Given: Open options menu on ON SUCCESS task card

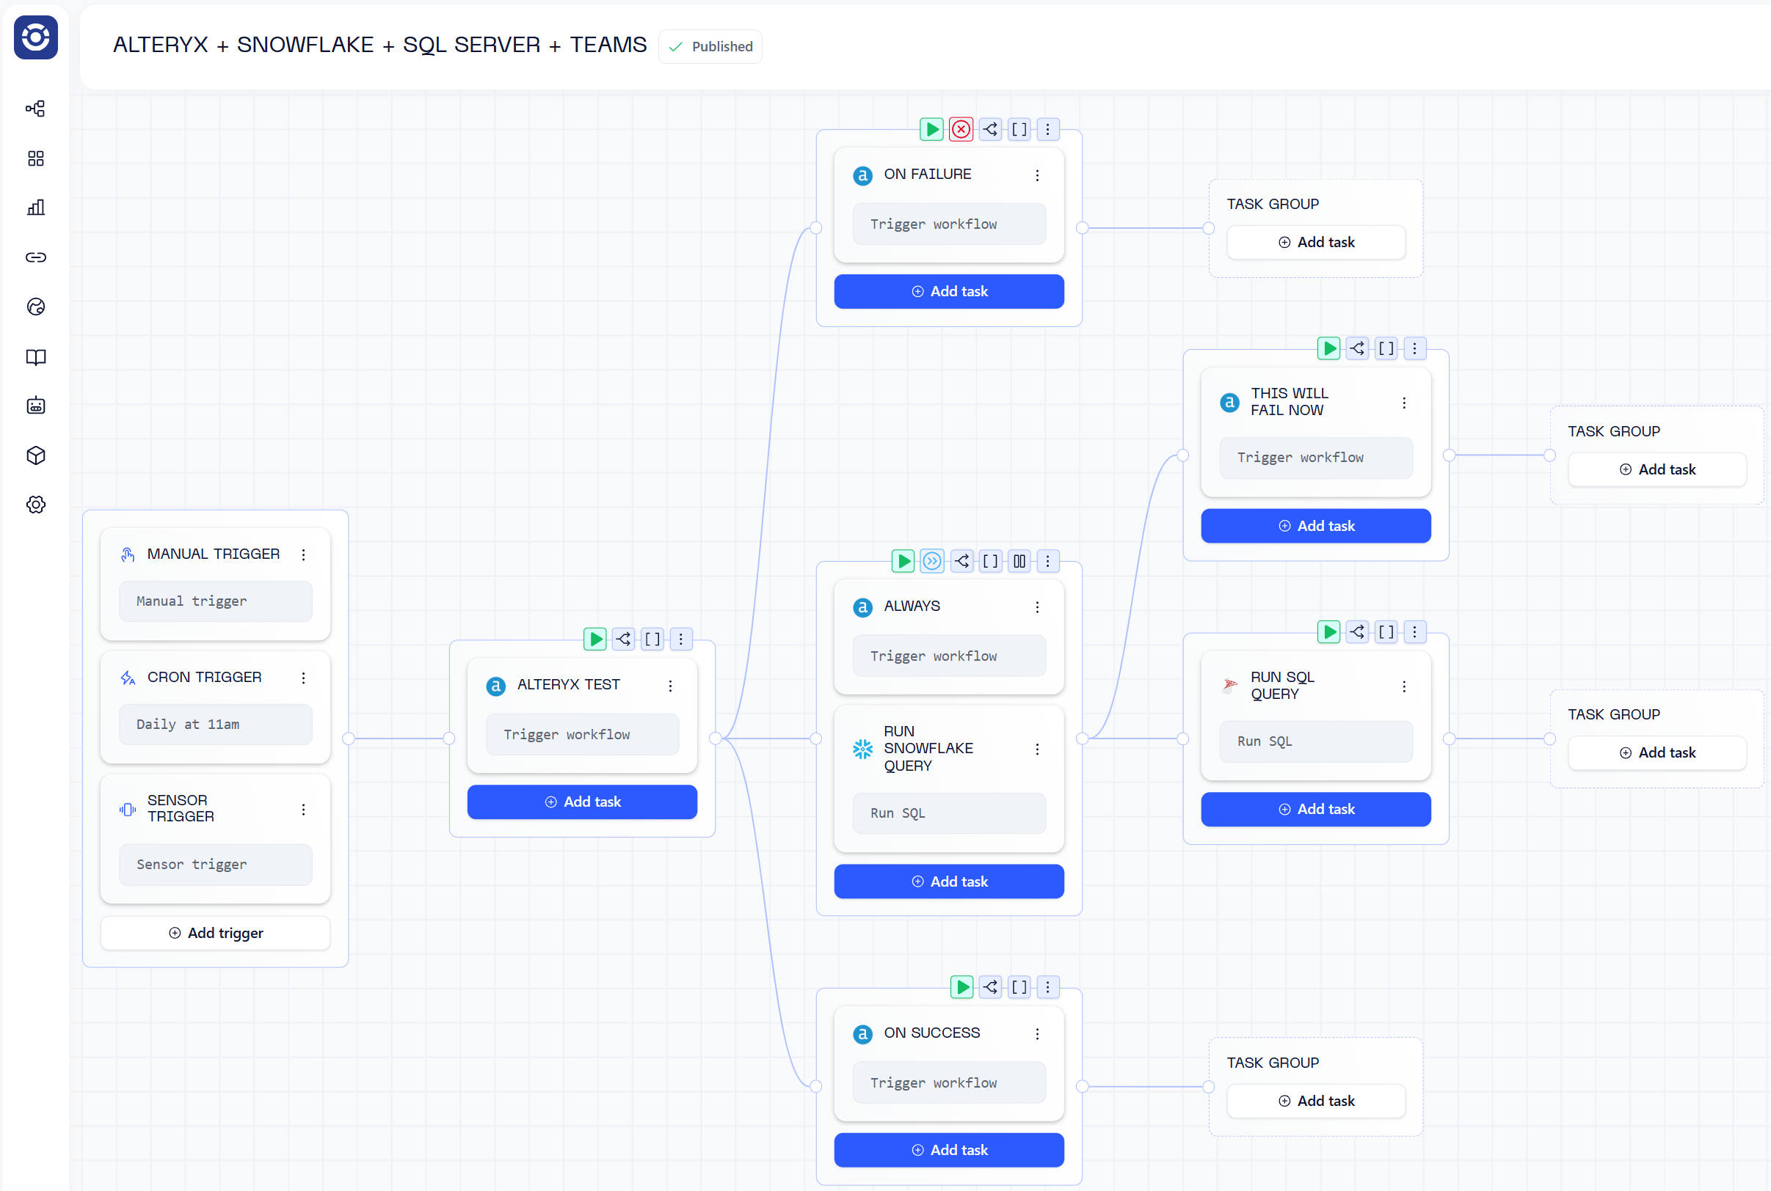Looking at the screenshot, I should click(1038, 1035).
